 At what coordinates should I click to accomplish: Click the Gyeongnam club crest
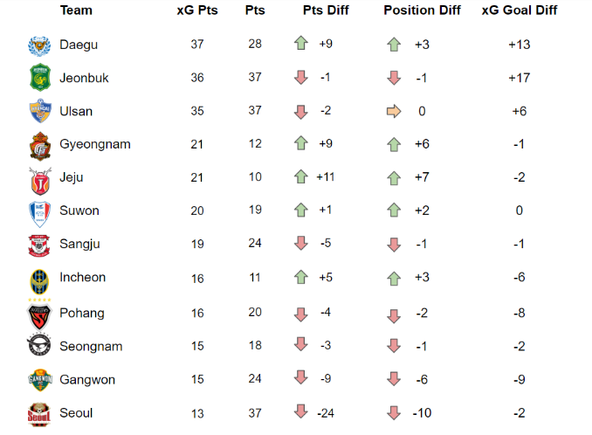(x=39, y=145)
